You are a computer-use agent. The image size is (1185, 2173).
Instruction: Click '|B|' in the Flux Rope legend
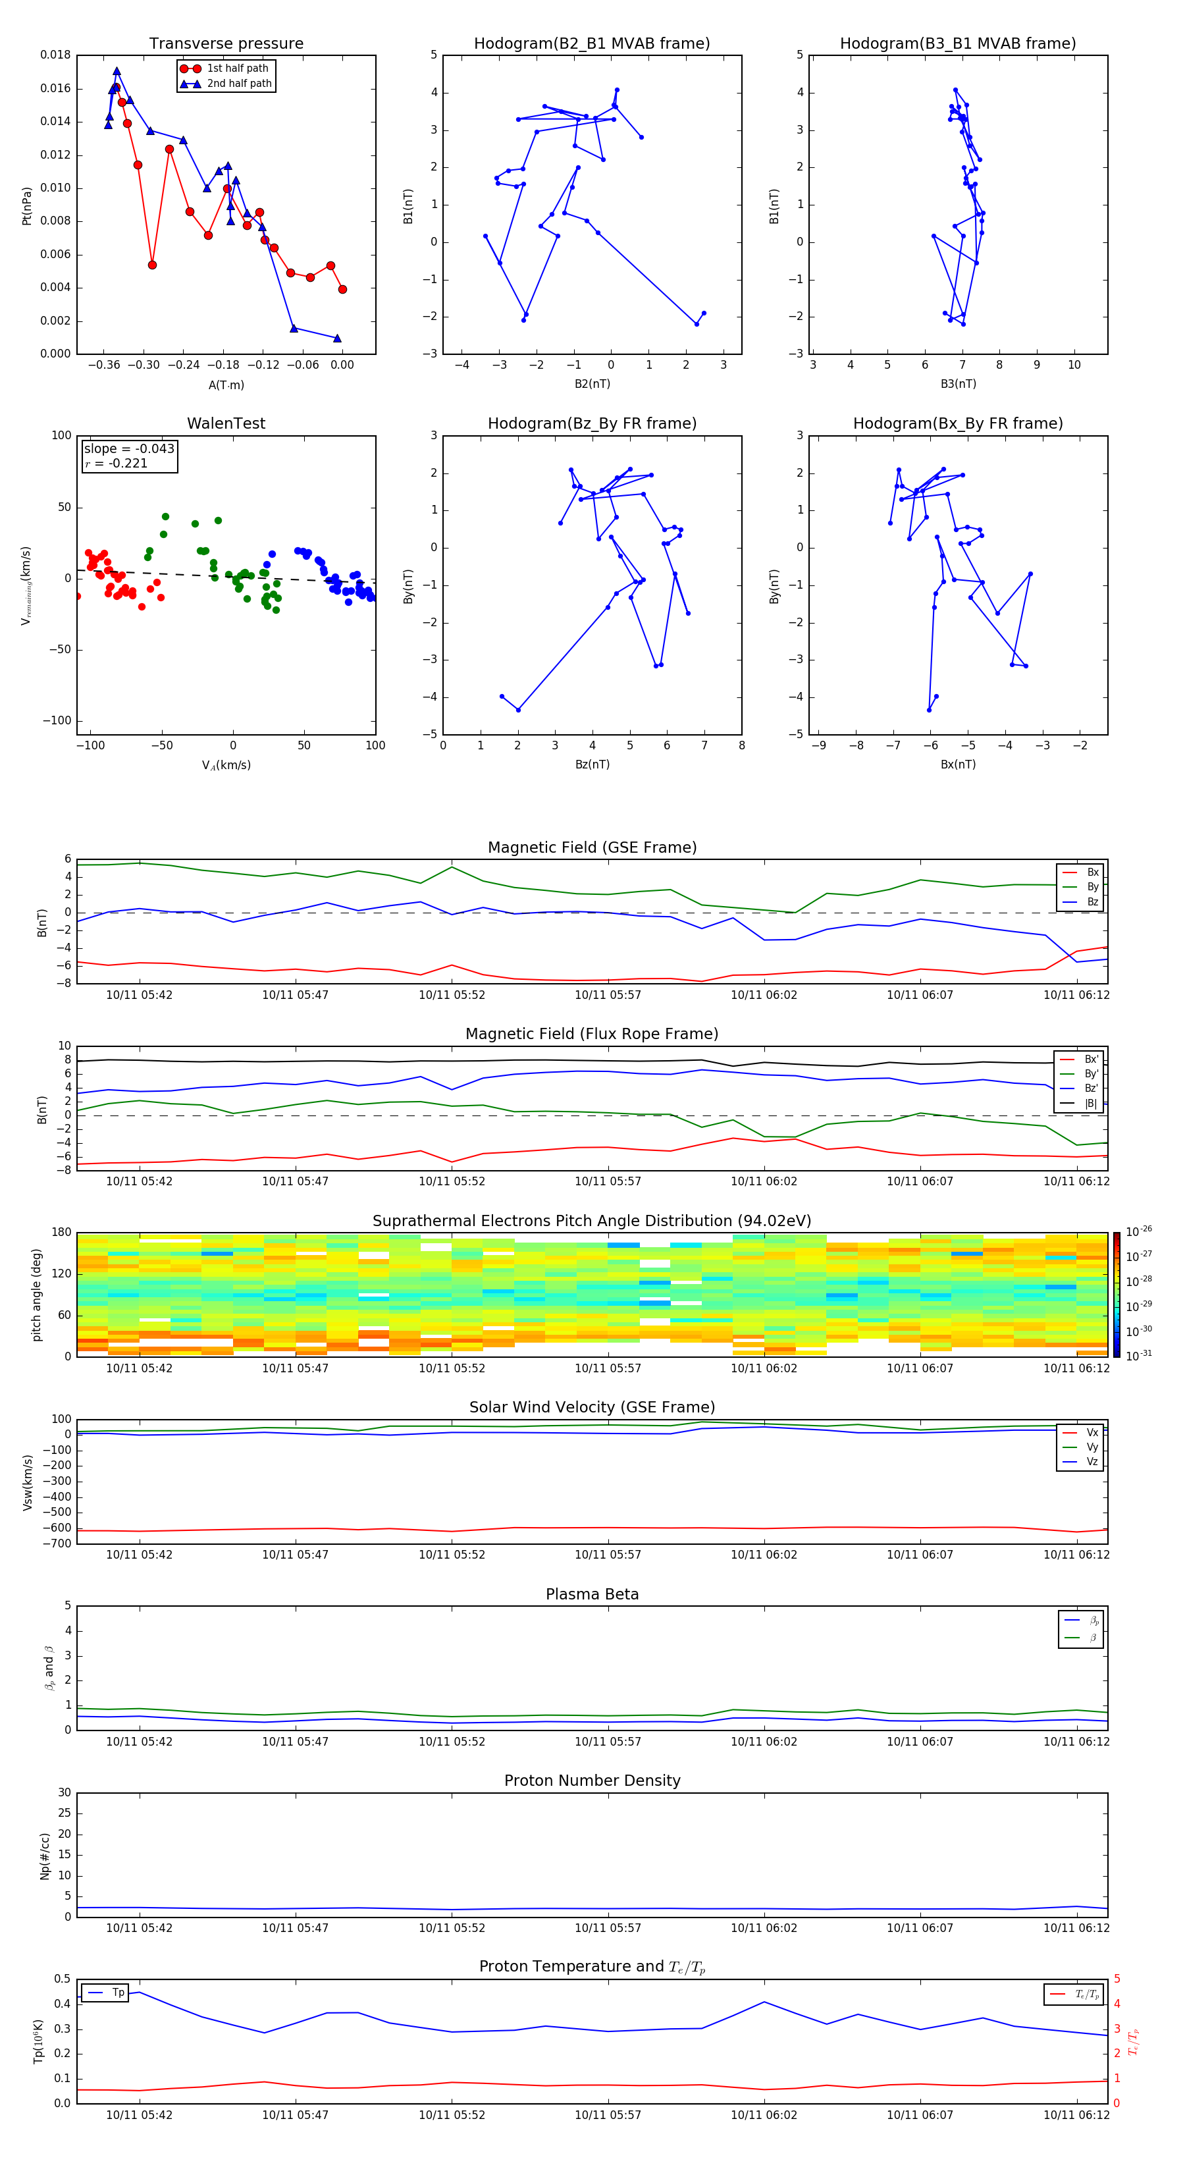pyautogui.click(x=1080, y=1104)
